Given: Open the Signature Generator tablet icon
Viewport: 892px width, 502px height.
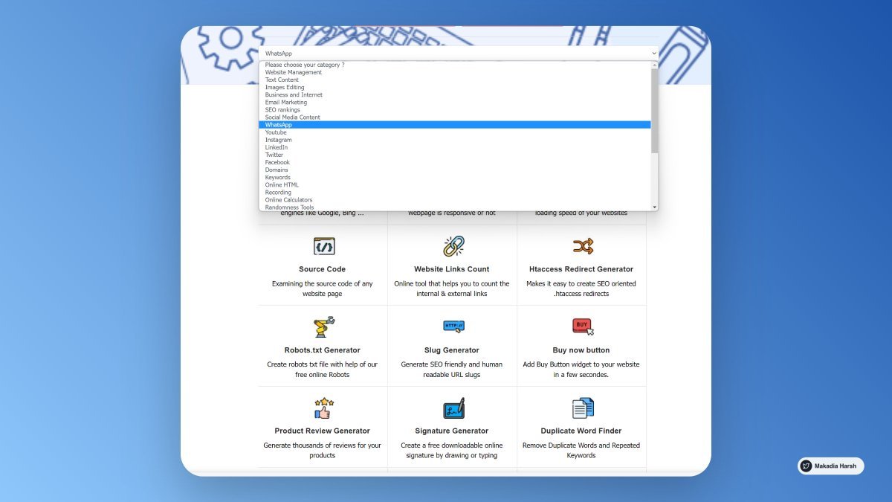Looking at the screenshot, I should [453, 408].
